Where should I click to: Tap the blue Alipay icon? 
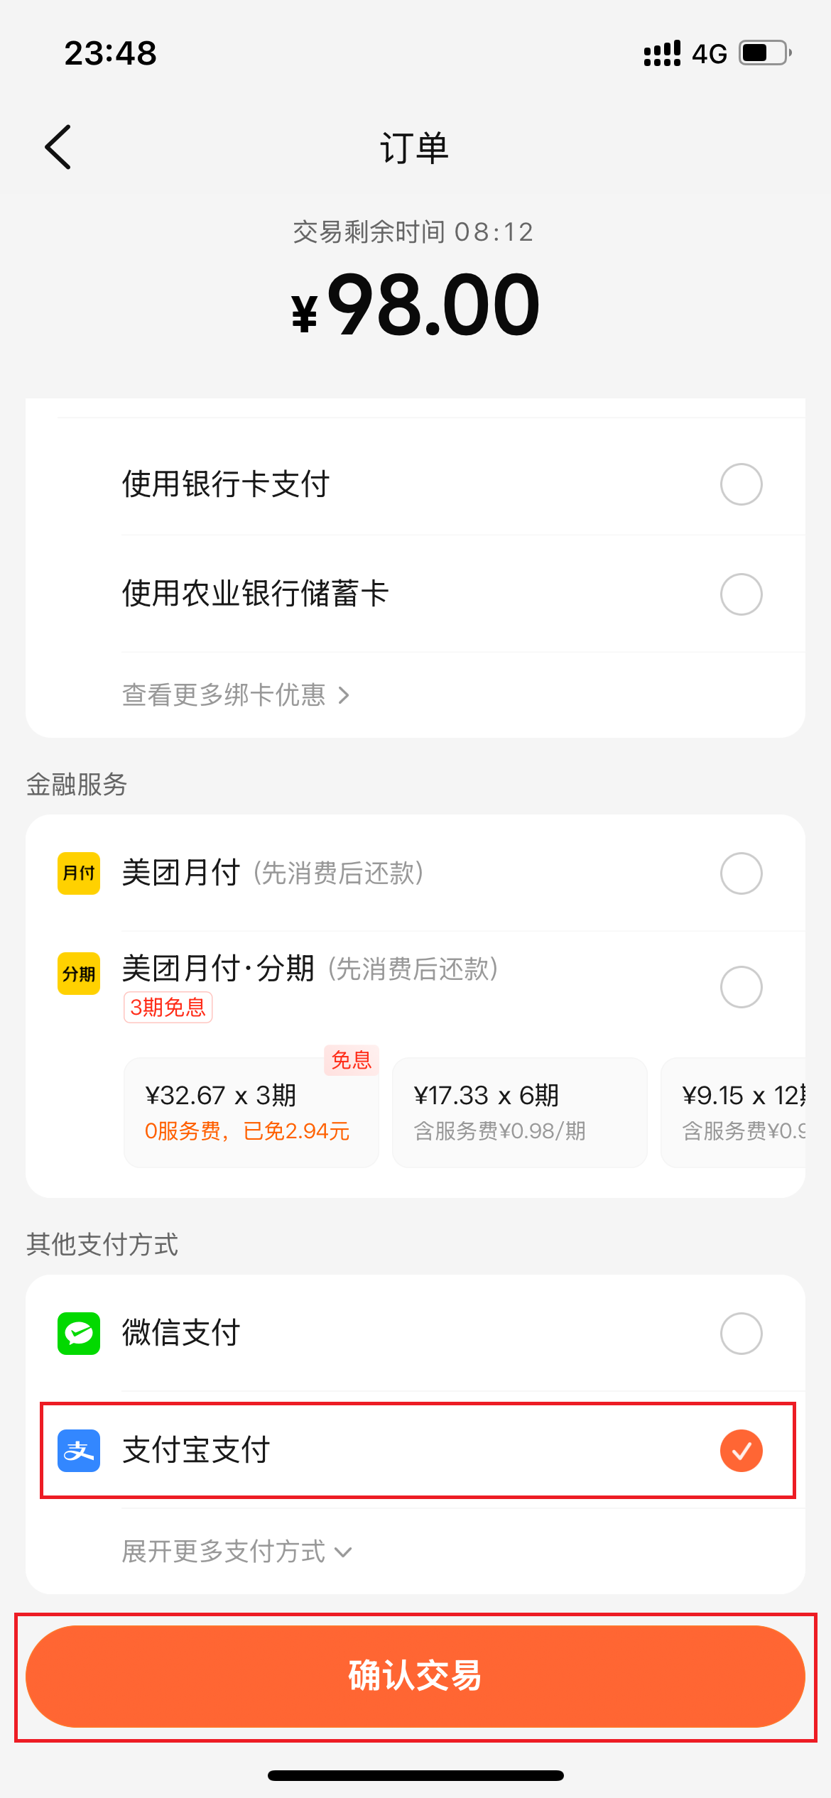click(79, 1450)
